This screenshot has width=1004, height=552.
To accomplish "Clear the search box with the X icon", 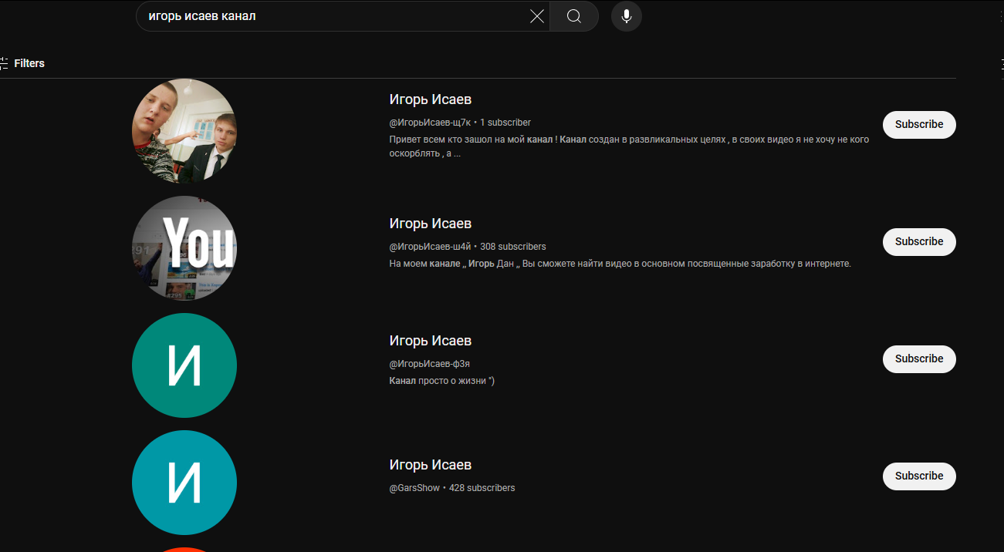I will 537,16.
